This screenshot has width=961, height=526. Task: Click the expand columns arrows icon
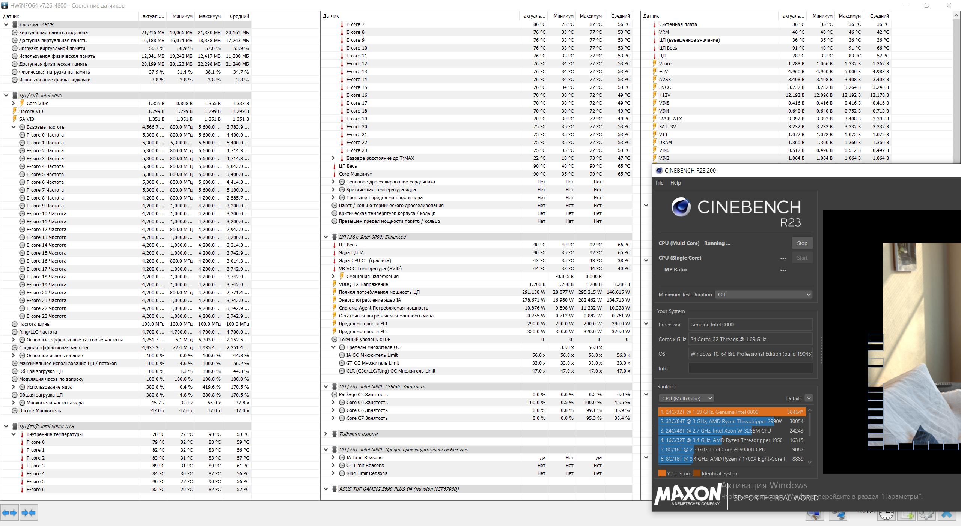(x=9, y=512)
